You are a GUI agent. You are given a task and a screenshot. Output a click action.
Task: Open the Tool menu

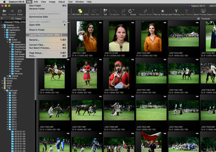(70, 2)
